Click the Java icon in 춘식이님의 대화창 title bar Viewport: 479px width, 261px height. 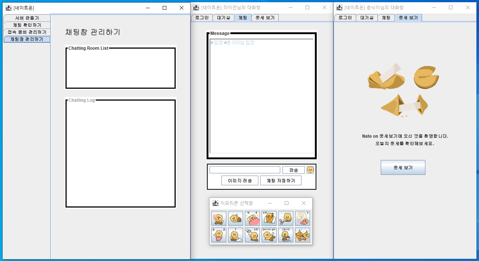(339, 7)
